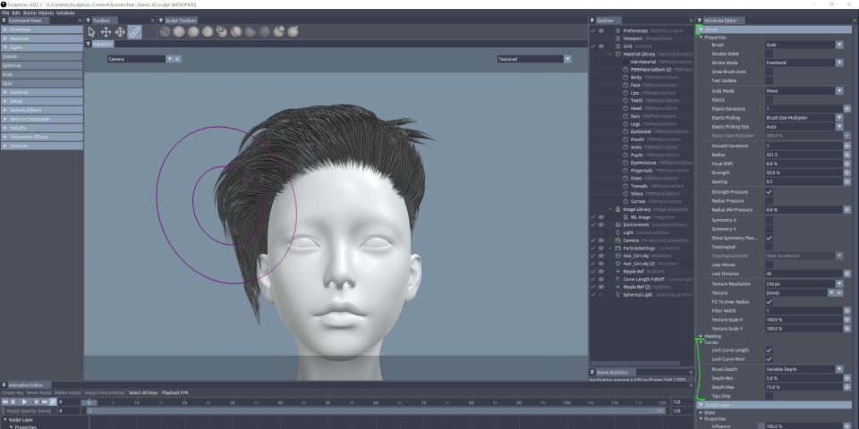This screenshot has width=859, height=429.
Task: Click the Radius value field
Action: click(802, 155)
